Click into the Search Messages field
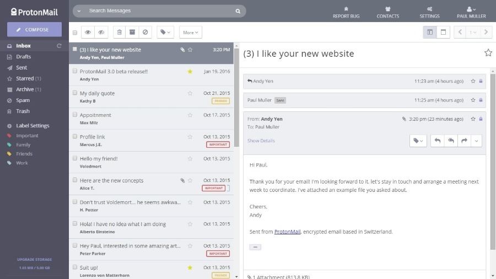 tap(160, 10)
